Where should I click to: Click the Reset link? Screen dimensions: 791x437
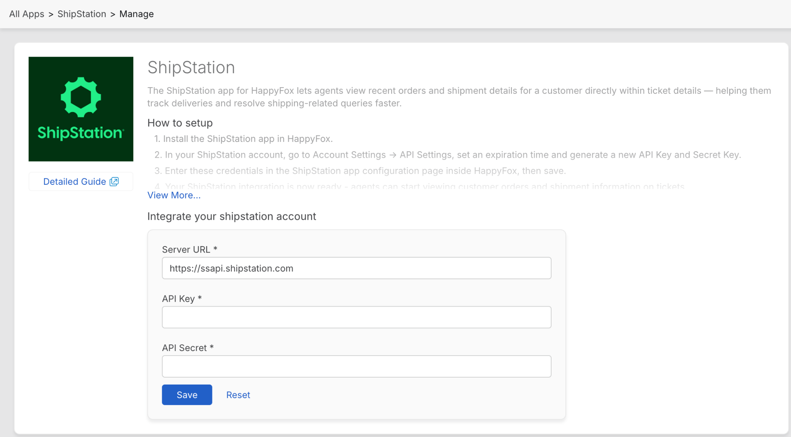pos(238,395)
